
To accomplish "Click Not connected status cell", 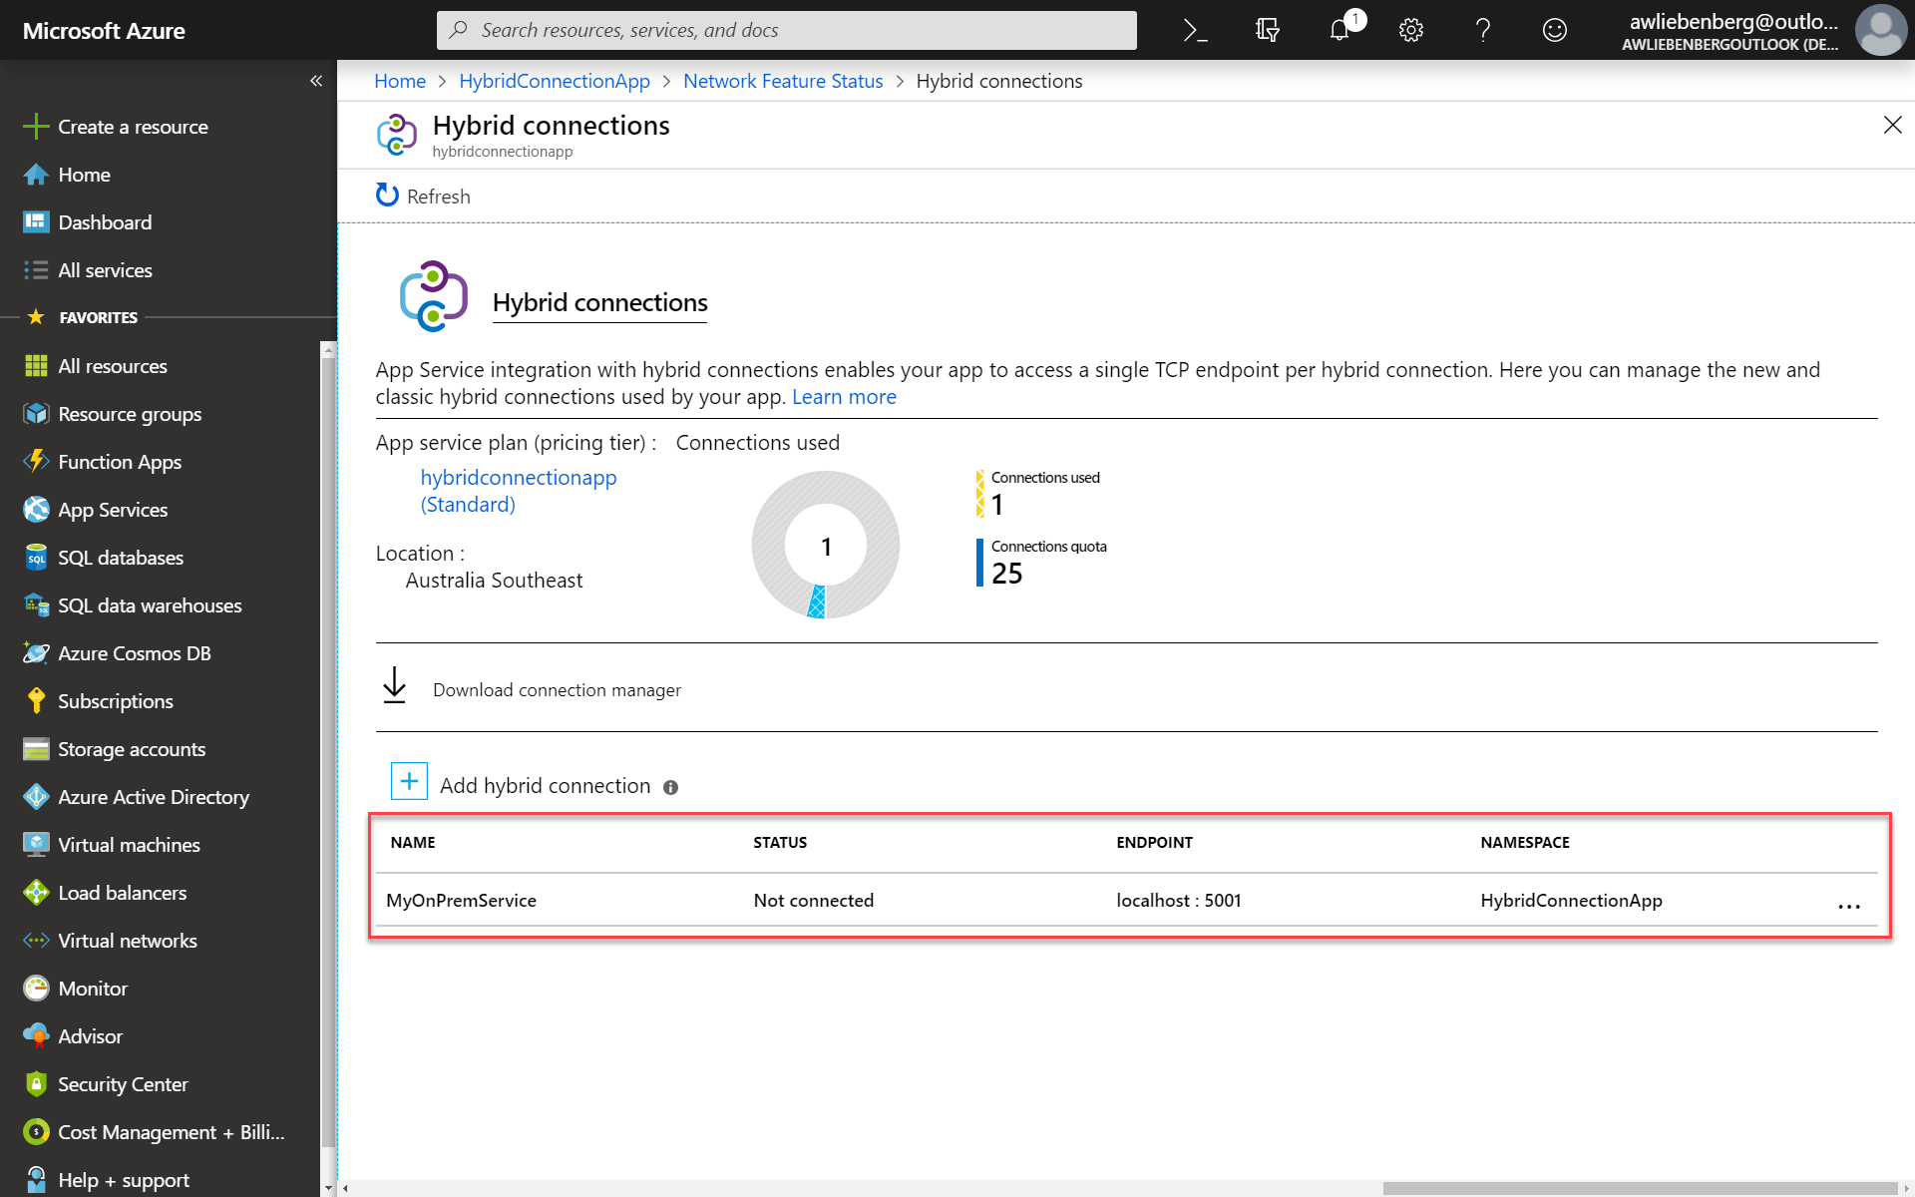I will 813,901.
